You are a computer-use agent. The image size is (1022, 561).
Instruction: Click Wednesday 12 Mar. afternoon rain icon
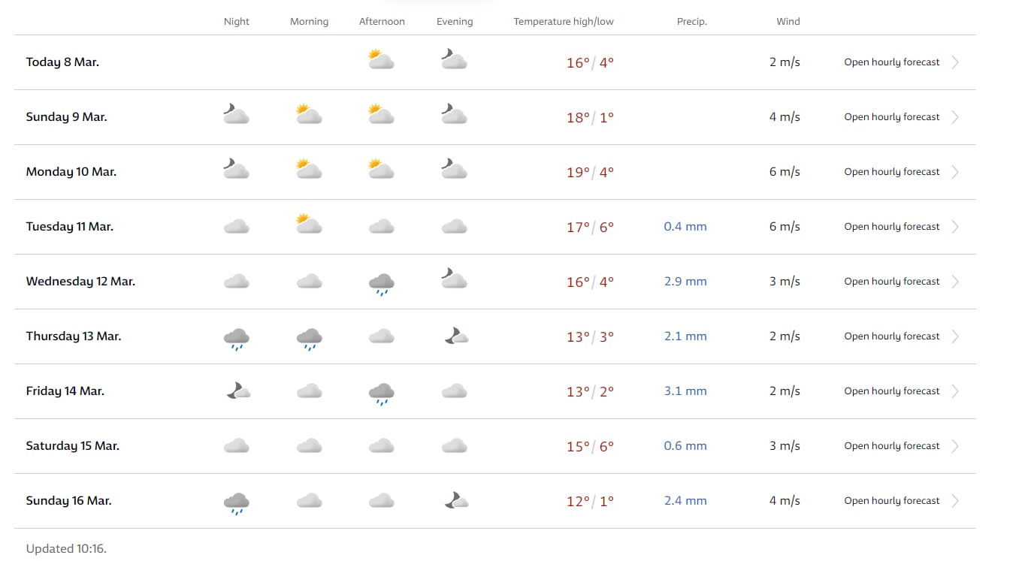tap(381, 283)
